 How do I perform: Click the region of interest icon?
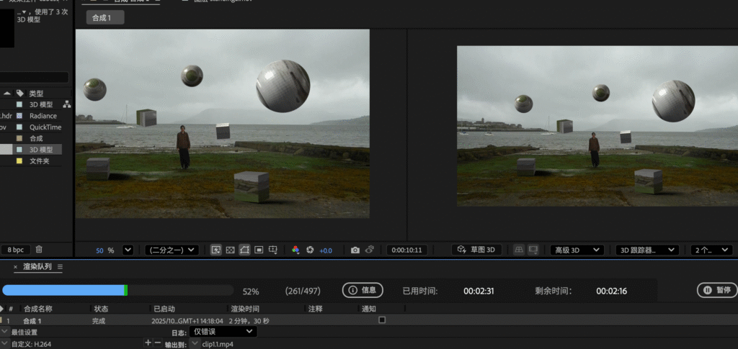point(259,250)
